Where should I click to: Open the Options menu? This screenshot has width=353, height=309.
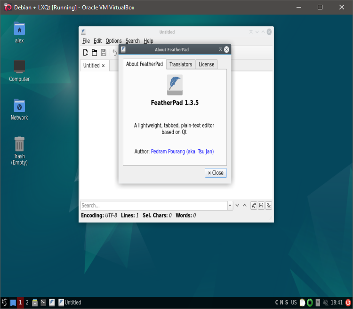click(113, 41)
